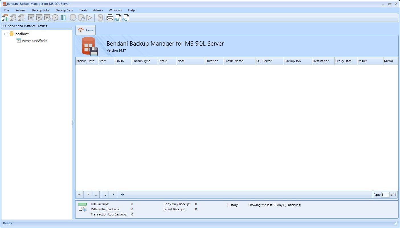Sort by Backup Date column
This screenshot has width=400, height=228.
pos(87,61)
